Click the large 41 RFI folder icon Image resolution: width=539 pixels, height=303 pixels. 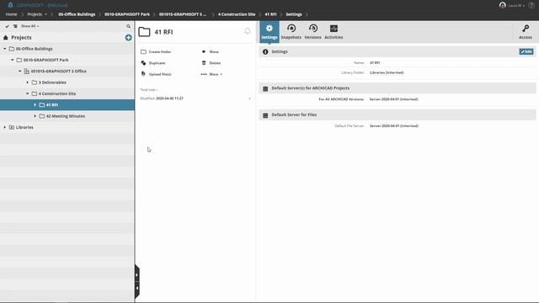point(144,32)
